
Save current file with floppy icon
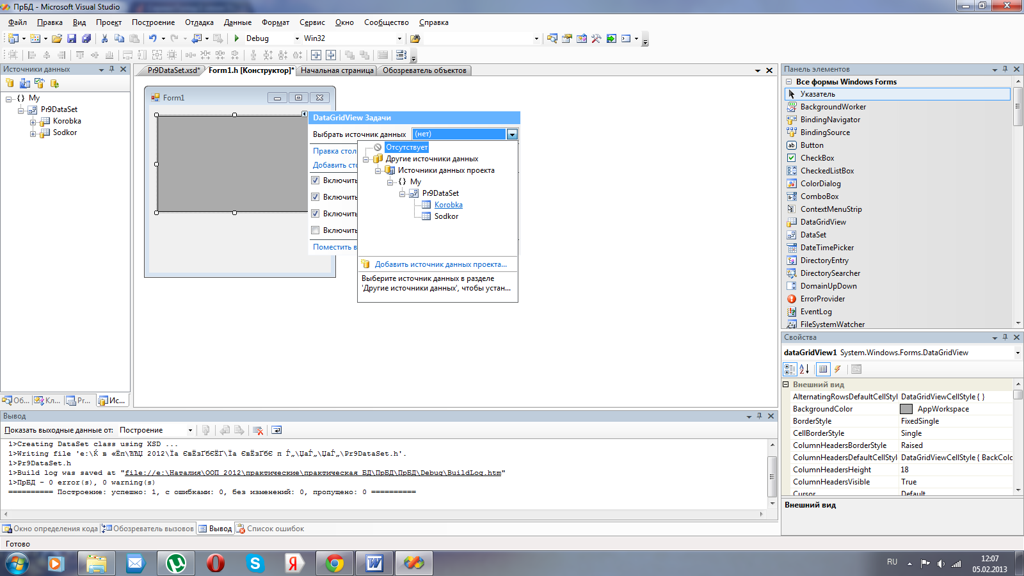click(72, 38)
